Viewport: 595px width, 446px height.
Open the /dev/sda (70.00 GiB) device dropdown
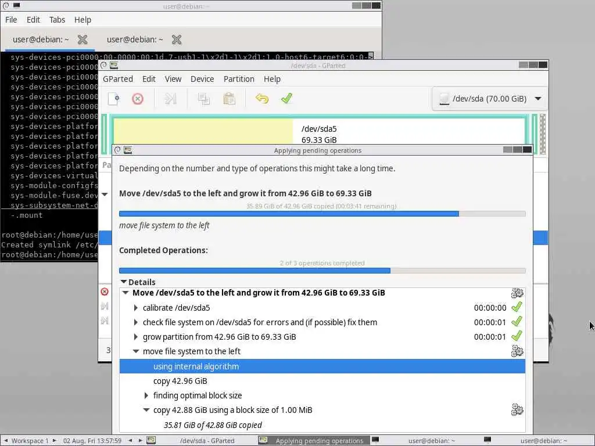(489, 99)
